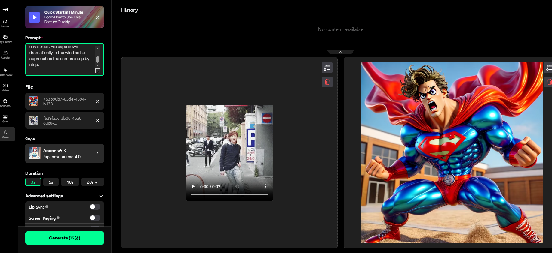The height and width of the screenshot is (253, 552).
Task: Click thumbnail of file f629faac
Action: [34, 120]
